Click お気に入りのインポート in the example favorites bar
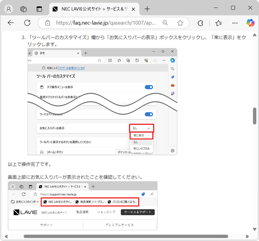The width and height of the screenshot is (259, 241). 25,202
